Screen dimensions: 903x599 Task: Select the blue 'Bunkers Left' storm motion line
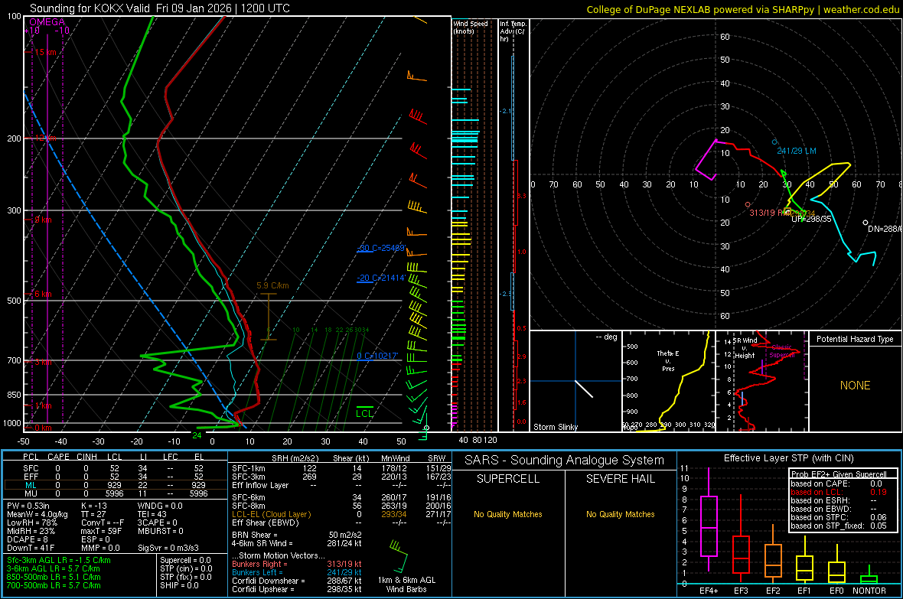tap(297, 572)
